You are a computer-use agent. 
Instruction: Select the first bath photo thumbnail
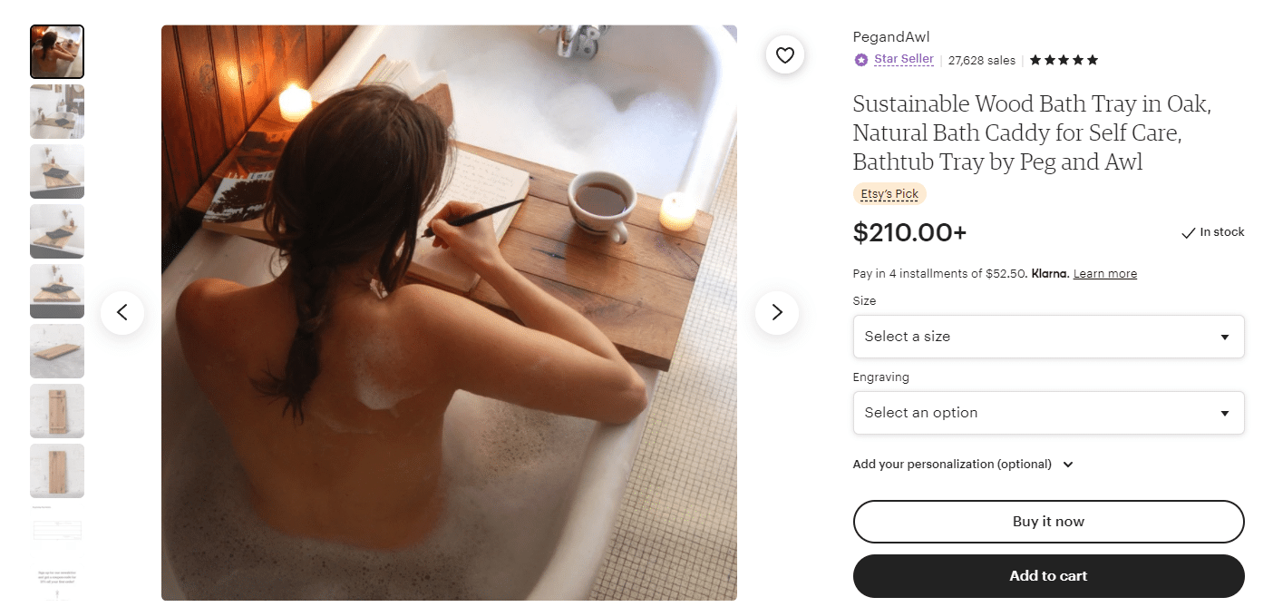point(57,52)
